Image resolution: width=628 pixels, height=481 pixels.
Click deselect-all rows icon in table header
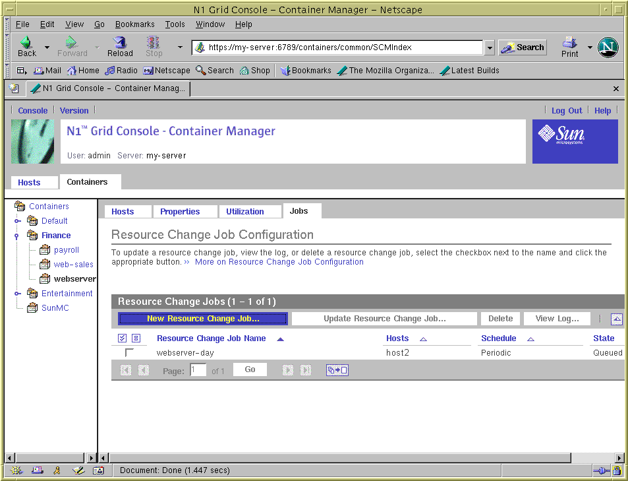[136, 338]
